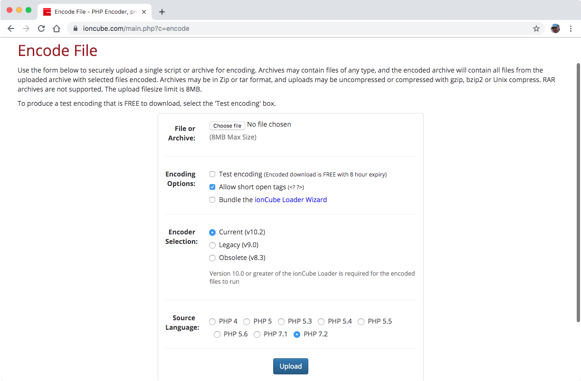Image resolution: width=581 pixels, height=381 pixels.
Task: Click the browser forward arrow
Action: [26, 28]
